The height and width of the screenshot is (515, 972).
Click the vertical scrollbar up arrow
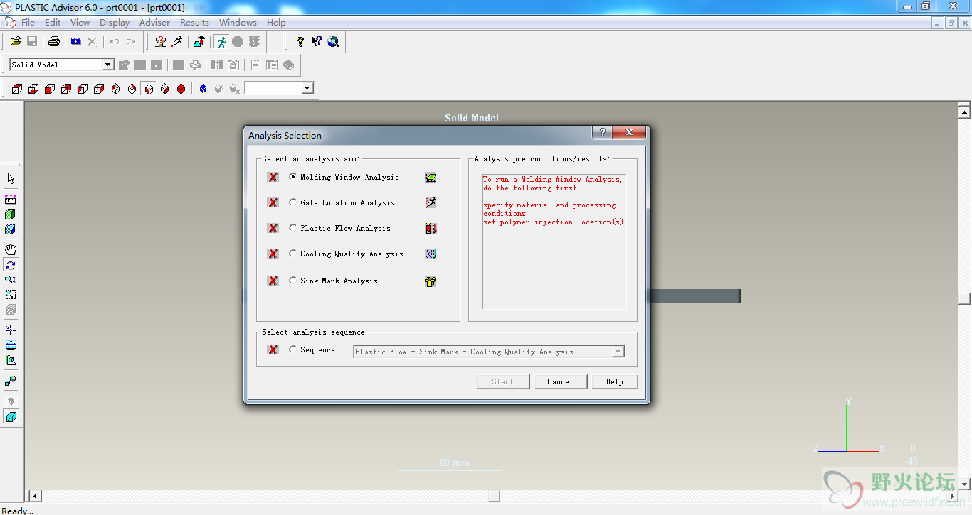pyautogui.click(x=964, y=112)
